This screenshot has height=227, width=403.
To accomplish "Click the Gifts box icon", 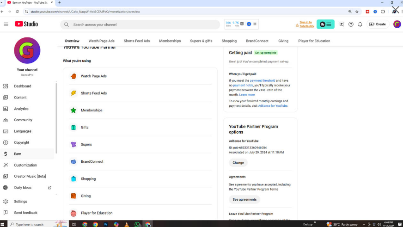I will [x=73, y=128].
